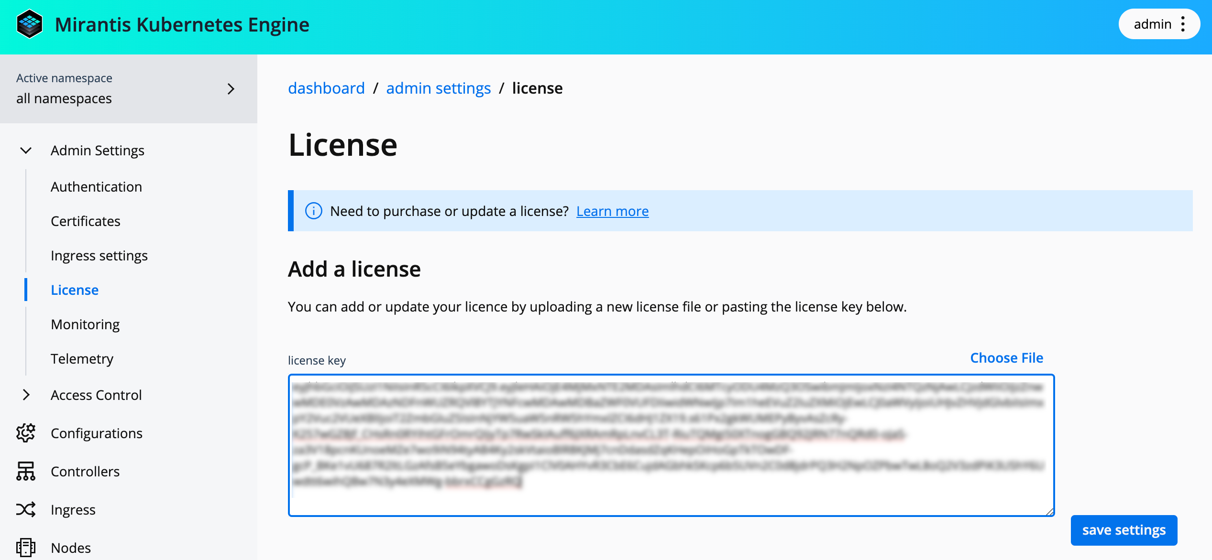The image size is (1212, 560).
Task: Open the admin user kebab menu
Action: tap(1183, 24)
